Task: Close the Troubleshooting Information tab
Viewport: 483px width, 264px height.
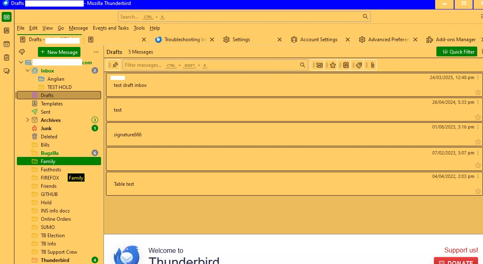Action: click(212, 40)
